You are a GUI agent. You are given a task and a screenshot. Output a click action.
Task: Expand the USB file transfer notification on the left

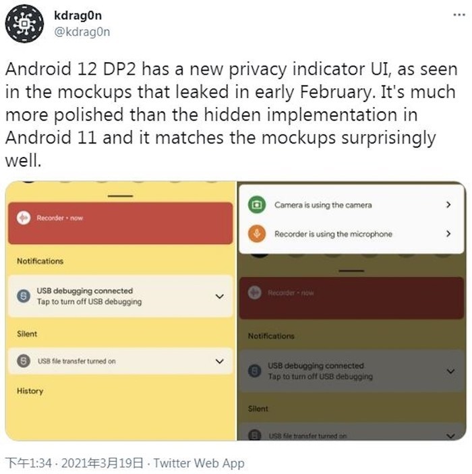point(218,361)
